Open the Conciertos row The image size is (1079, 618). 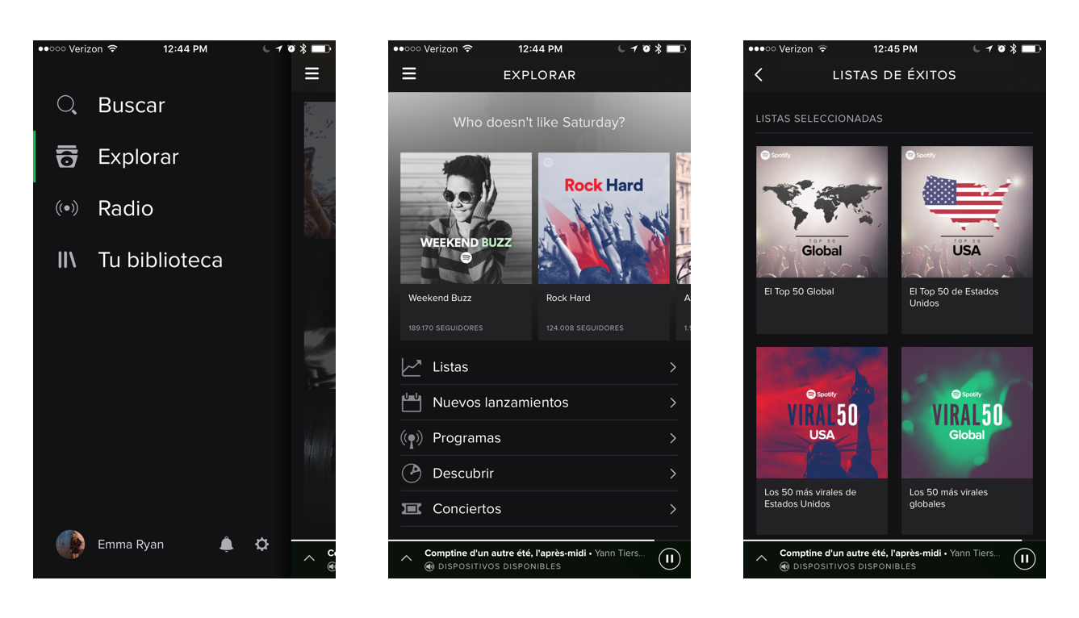[539, 509]
